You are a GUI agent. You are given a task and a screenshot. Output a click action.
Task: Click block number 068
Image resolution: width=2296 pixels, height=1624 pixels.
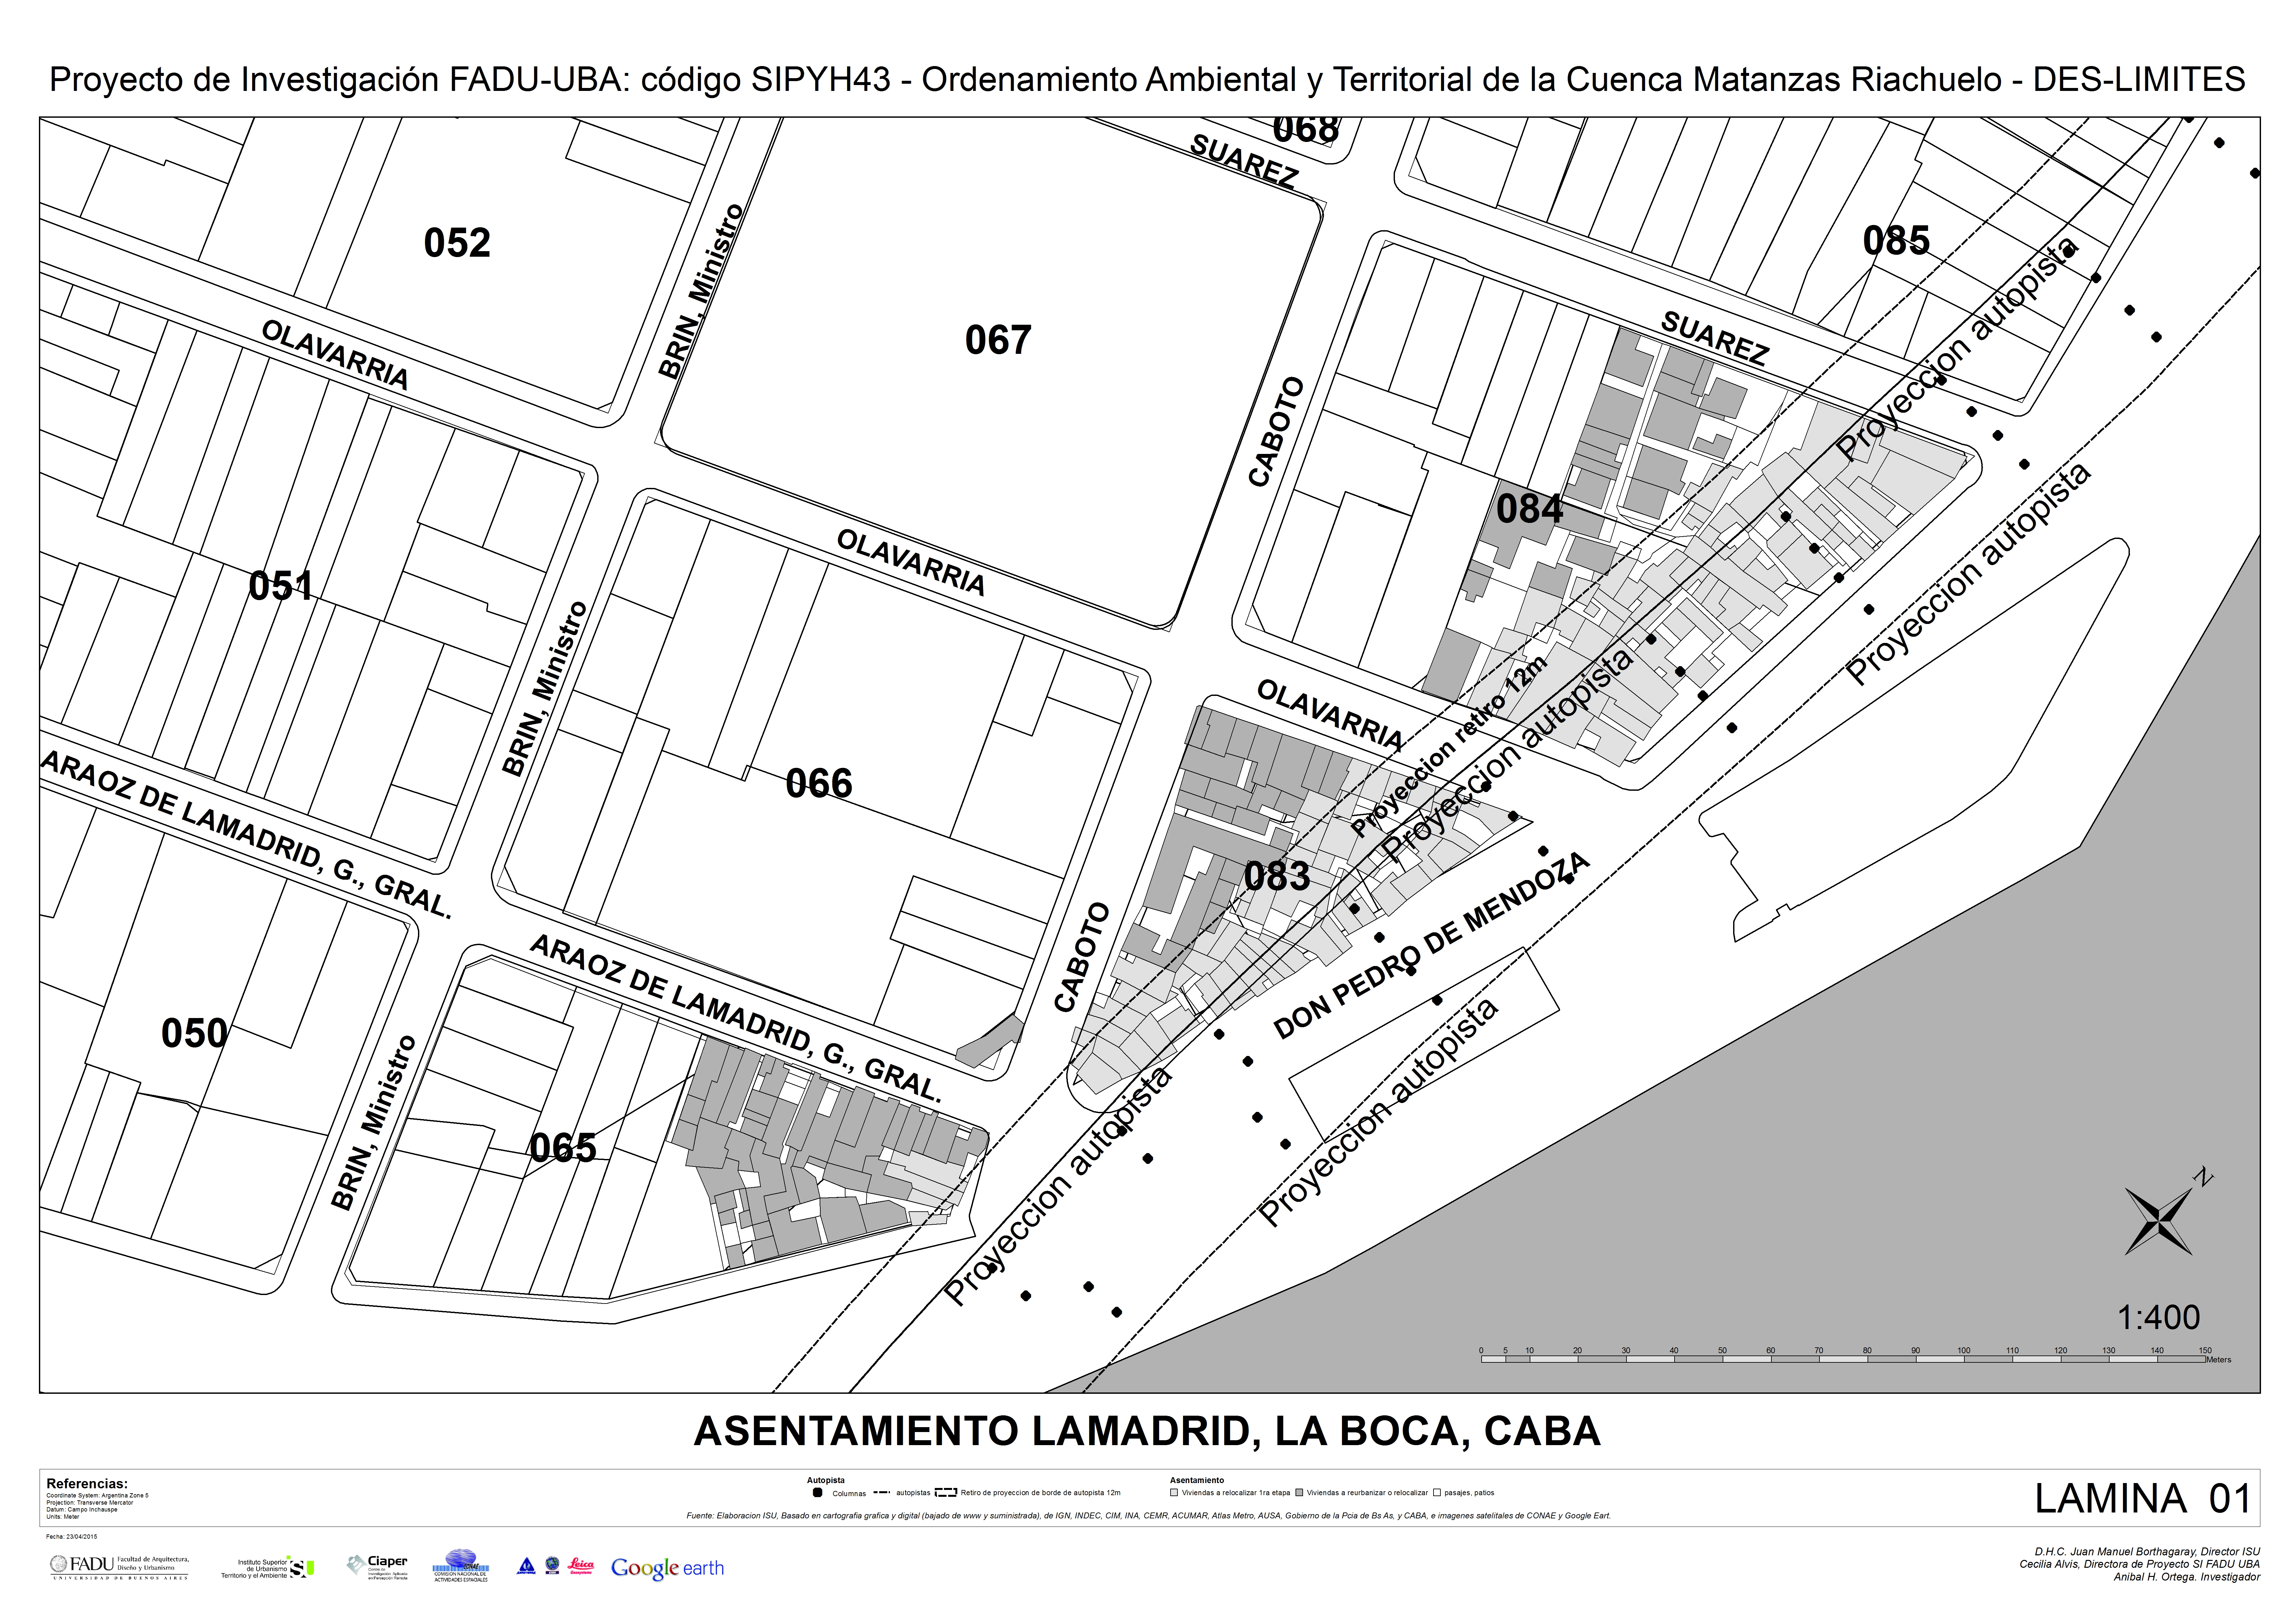pos(1306,130)
